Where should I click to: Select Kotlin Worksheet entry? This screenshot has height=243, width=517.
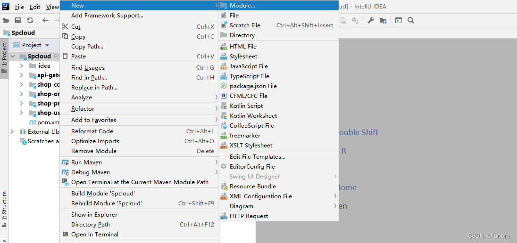(x=279, y=115)
